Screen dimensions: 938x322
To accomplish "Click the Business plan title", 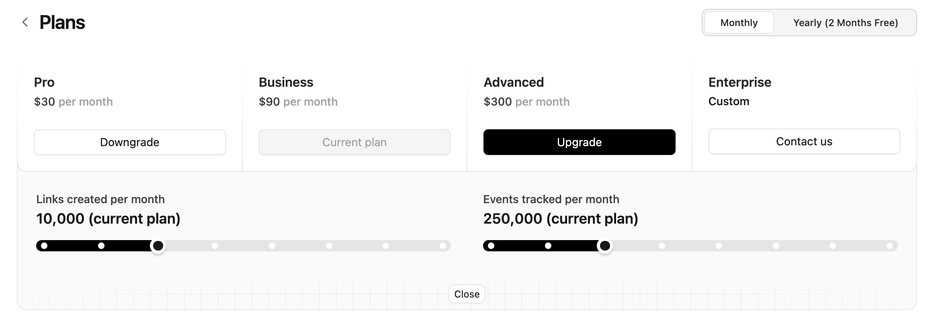I will pos(286,82).
